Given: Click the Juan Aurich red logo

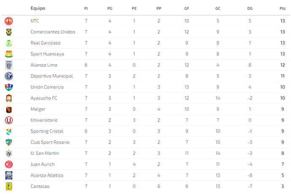Looking at the screenshot, I should tap(9, 165).
